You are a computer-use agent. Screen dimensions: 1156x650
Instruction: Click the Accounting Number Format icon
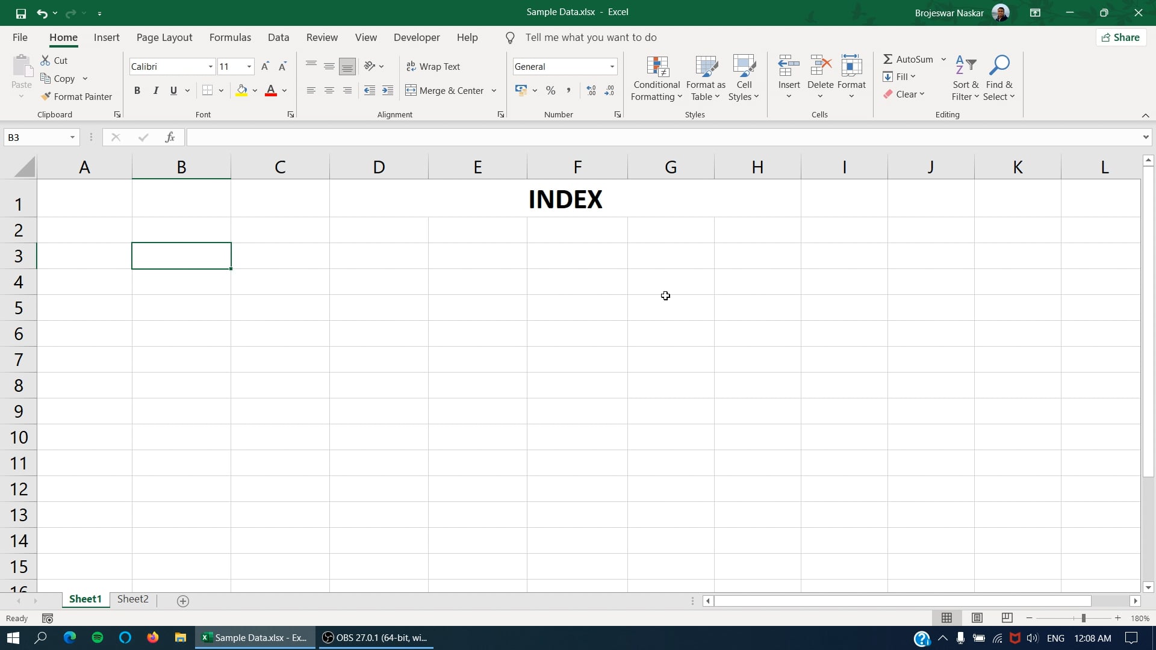[521, 90]
